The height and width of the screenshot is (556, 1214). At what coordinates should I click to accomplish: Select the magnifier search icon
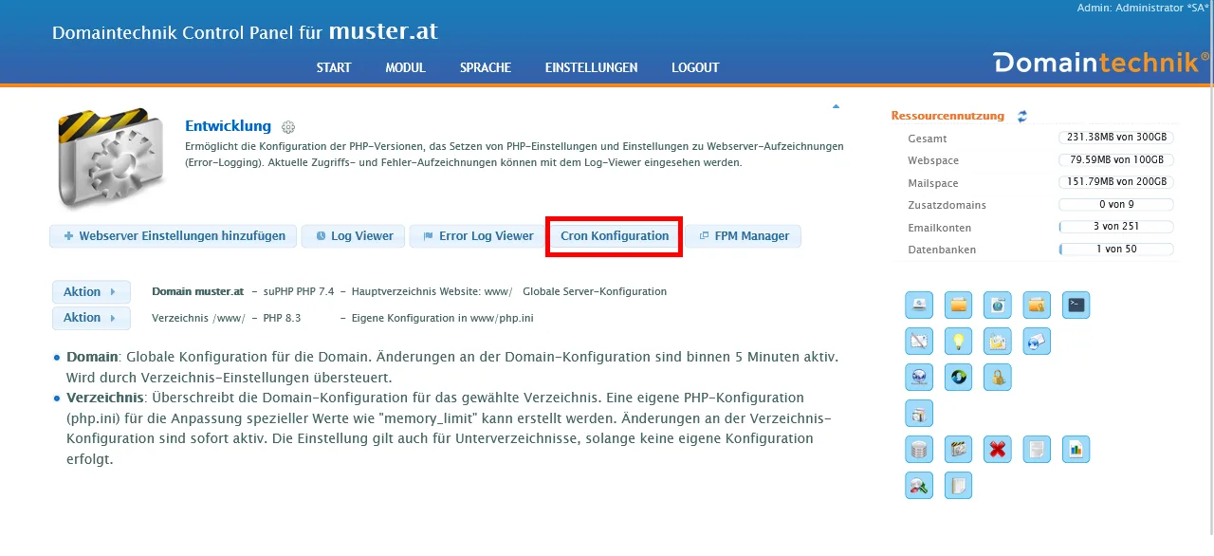(918, 485)
